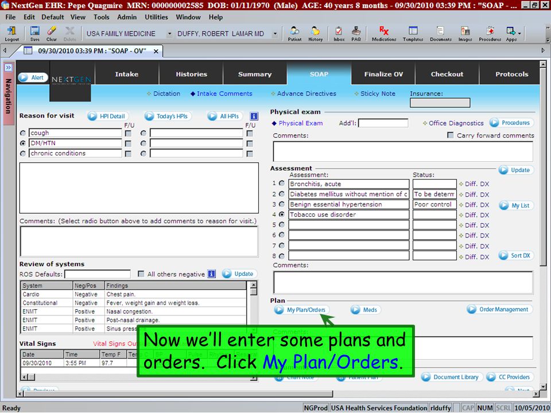Click the Procedures button in Physical exam
The height and width of the screenshot is (413, 551).
pos(511,123)
